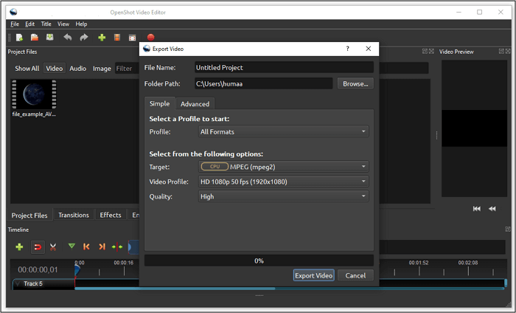Click the Save Project toolbar icon
516x313 pixels.
[49, 37]
